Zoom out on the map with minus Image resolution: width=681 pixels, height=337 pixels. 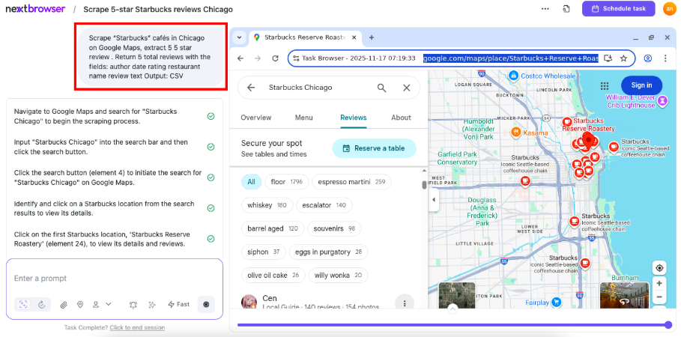(659, 297)
